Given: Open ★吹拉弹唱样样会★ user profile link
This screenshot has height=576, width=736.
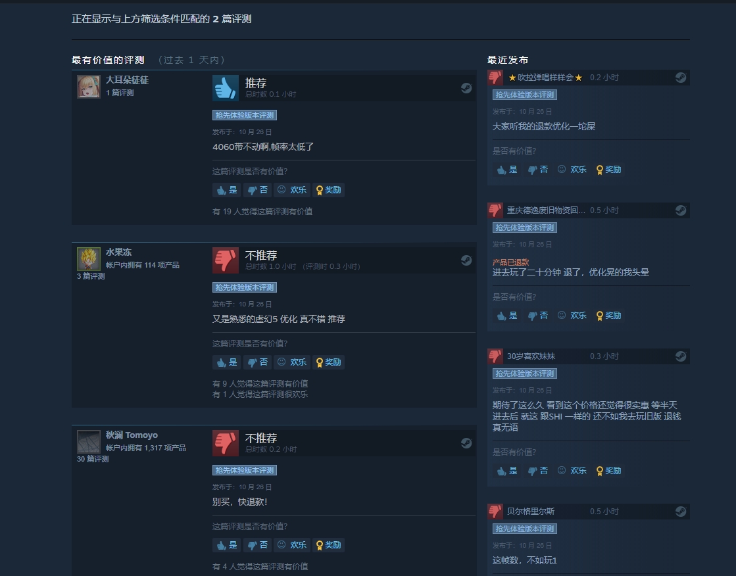Looking at the screenshot, I should click(x=545, y=78).
